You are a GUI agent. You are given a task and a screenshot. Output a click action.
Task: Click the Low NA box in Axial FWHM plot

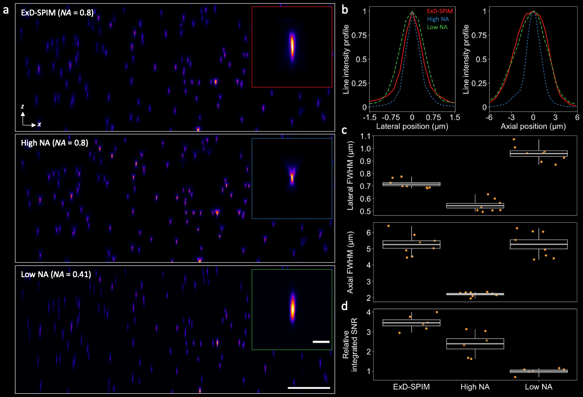tap(539, 244)
